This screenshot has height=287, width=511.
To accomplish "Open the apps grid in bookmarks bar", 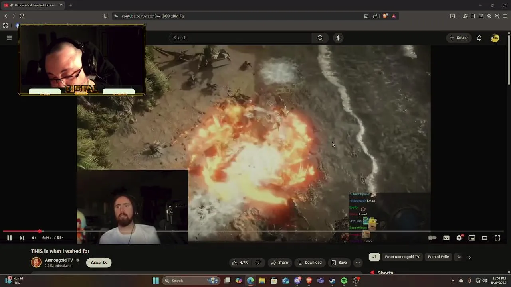I will pos(5,26).
